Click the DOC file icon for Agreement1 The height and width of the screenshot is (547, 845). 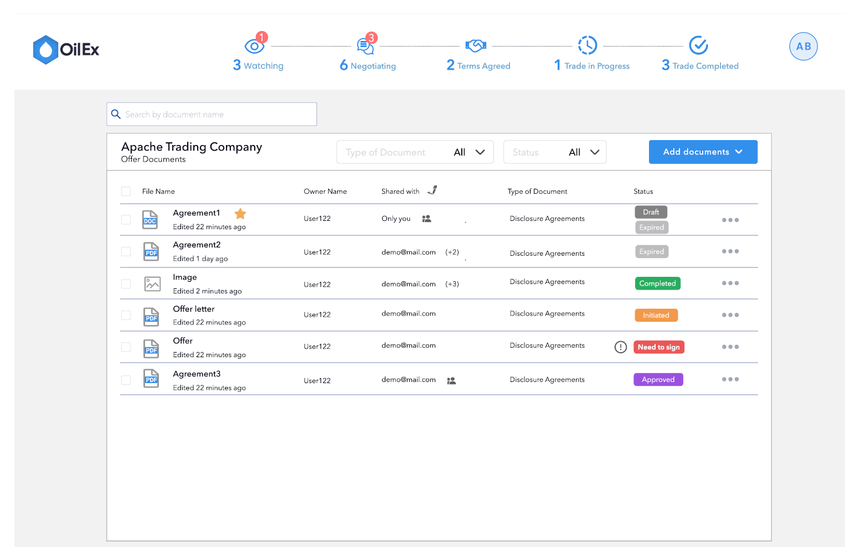[x=150, y=220]
